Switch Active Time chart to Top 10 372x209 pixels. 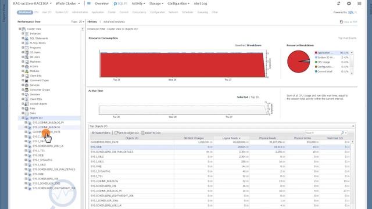(255, 97)
